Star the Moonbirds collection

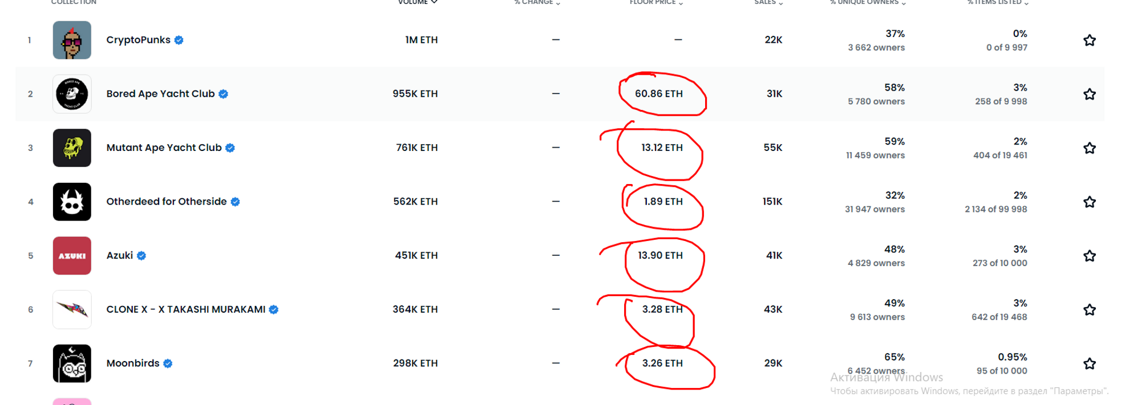(1089, 363)
